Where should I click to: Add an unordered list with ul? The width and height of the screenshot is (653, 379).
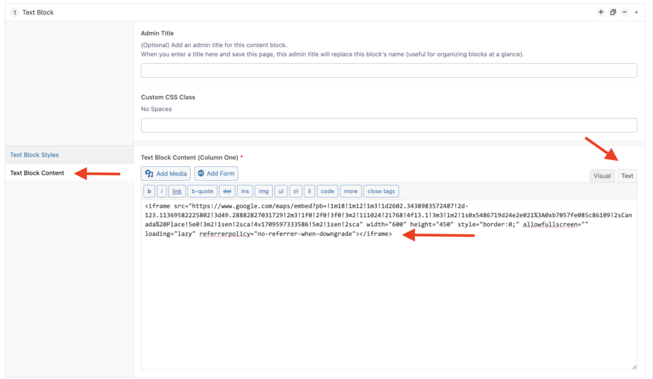(281, 191)
